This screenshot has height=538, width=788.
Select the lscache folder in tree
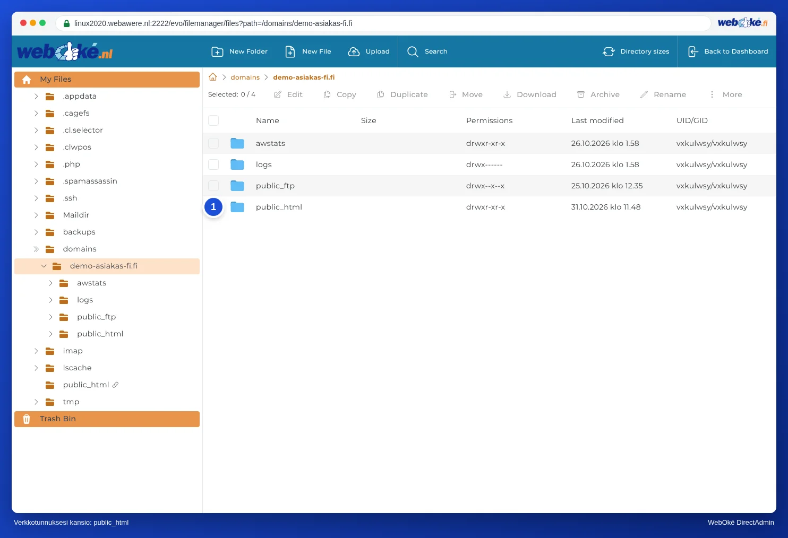pyautogui.click(x=77, y=368)
